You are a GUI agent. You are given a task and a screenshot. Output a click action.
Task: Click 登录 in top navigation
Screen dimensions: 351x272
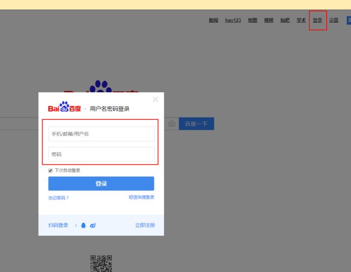[x=318, y=21]
